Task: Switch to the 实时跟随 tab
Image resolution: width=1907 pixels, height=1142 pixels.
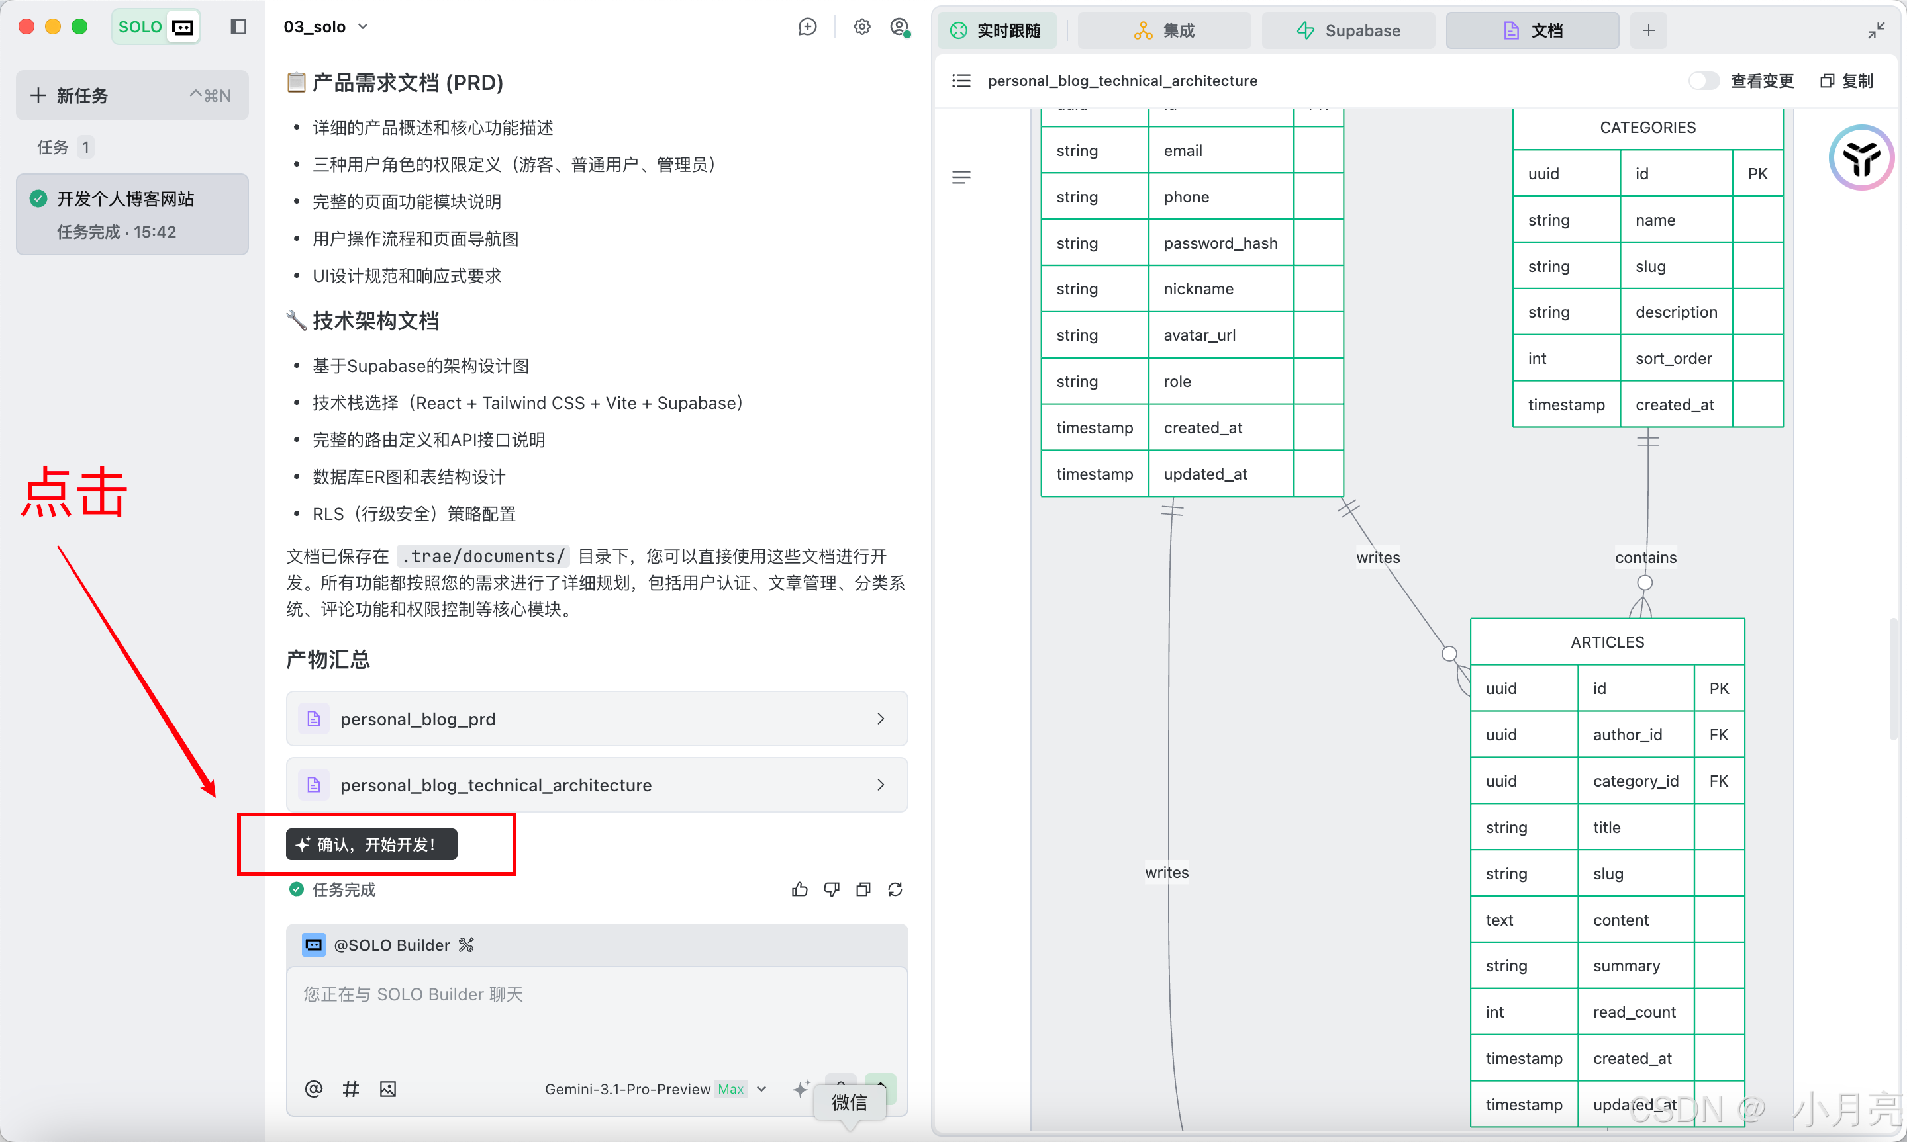Action: [997, 31]
